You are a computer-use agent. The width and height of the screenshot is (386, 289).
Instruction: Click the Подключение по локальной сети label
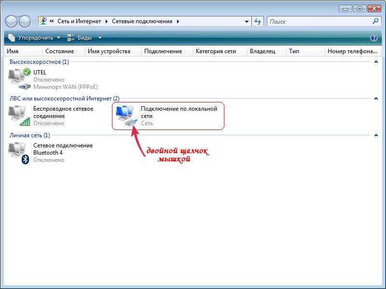coord(179,112)
